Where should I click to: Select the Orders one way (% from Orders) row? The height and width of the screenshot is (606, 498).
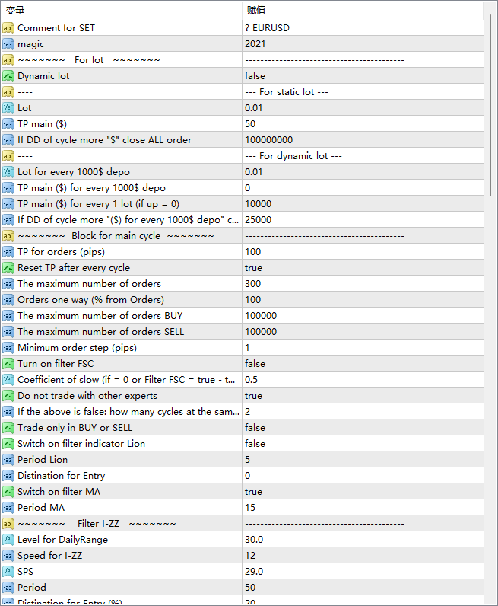coord(242,300)
